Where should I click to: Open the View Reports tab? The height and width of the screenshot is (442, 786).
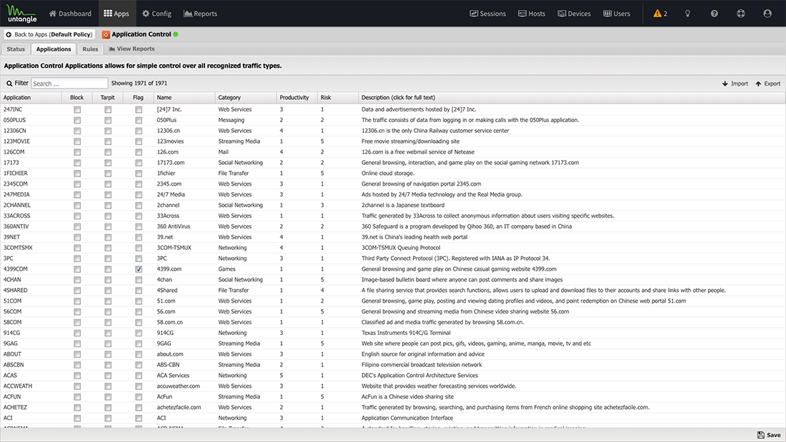coord(132,49)
